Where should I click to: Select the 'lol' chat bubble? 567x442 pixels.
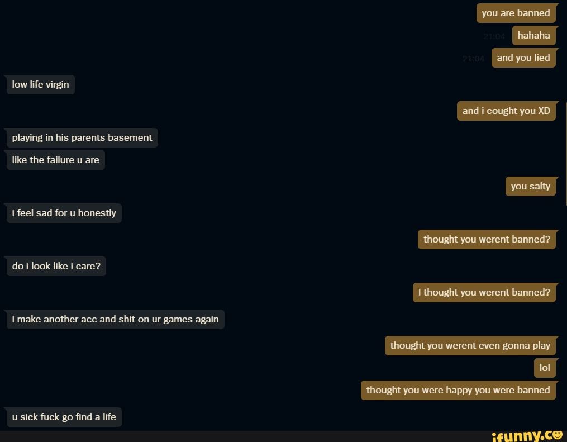tap(545, 368)
